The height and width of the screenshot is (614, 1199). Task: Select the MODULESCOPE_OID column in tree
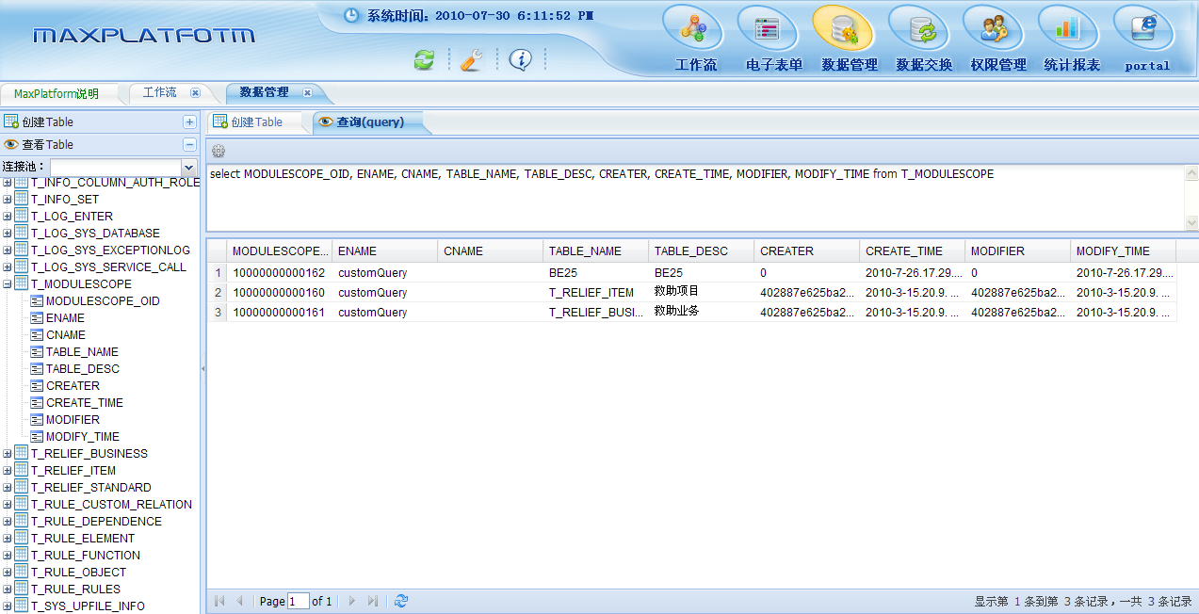pyautogui.click(x=103, y=301)
